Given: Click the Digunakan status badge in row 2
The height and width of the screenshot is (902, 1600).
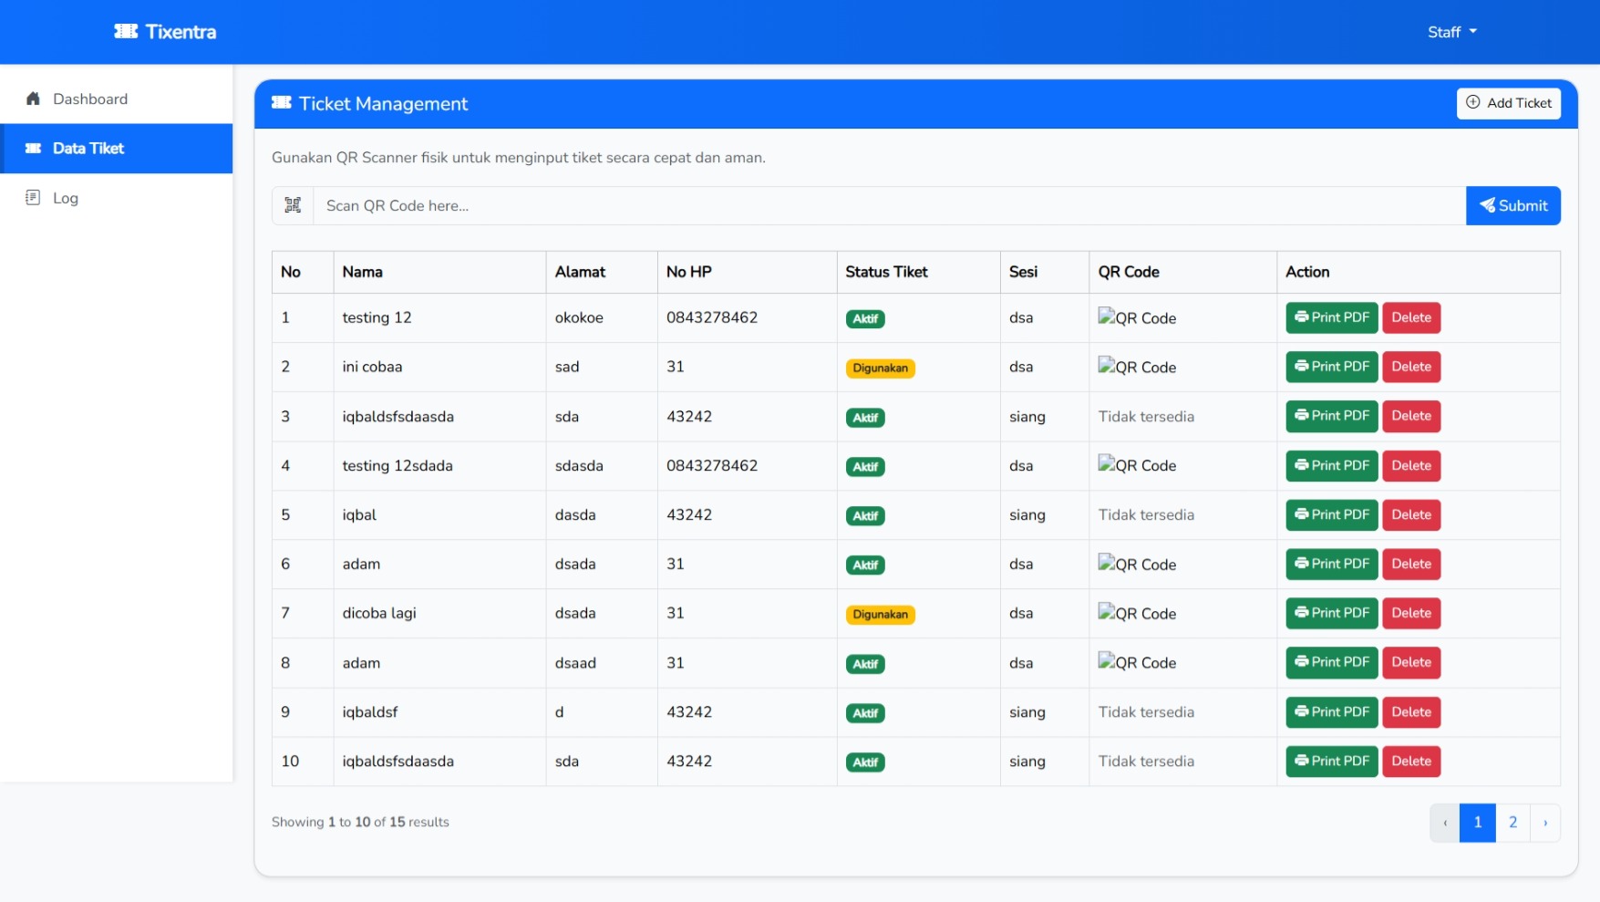Looking at the screenshot, I should 880,368.
